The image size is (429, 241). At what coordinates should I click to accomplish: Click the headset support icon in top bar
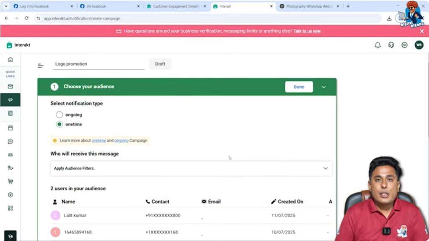391,45
